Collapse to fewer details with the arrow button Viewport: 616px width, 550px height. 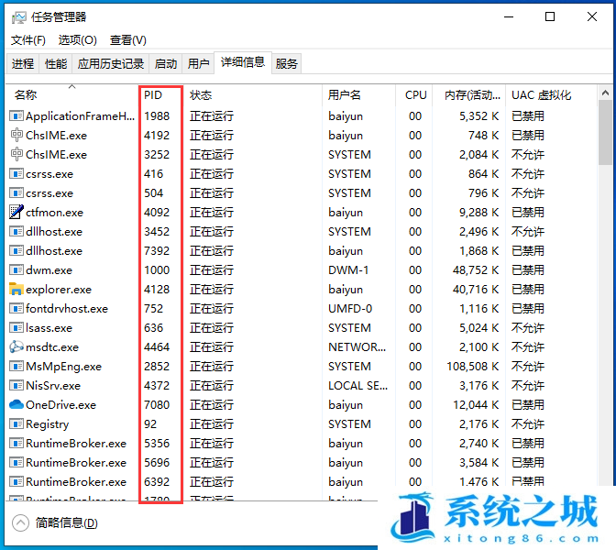pos(20,522)
